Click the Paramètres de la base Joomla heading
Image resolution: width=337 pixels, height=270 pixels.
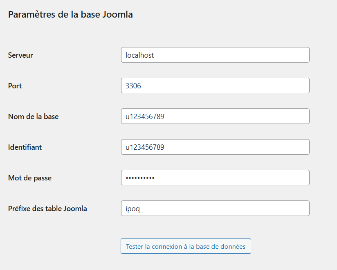71,14
